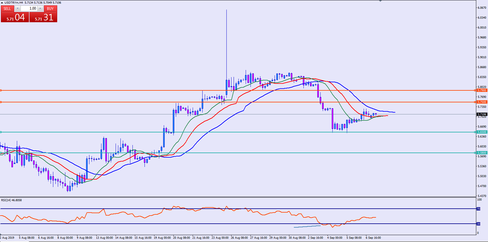
Task: Click the RSI 30 level label
Action: click(478, 224)
